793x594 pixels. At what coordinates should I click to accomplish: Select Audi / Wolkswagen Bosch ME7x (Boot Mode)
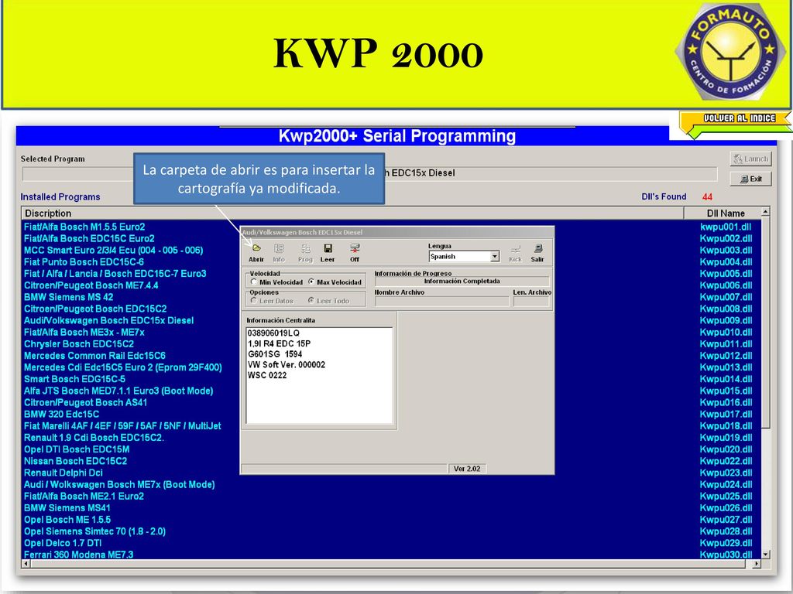[x=119, y=484]
